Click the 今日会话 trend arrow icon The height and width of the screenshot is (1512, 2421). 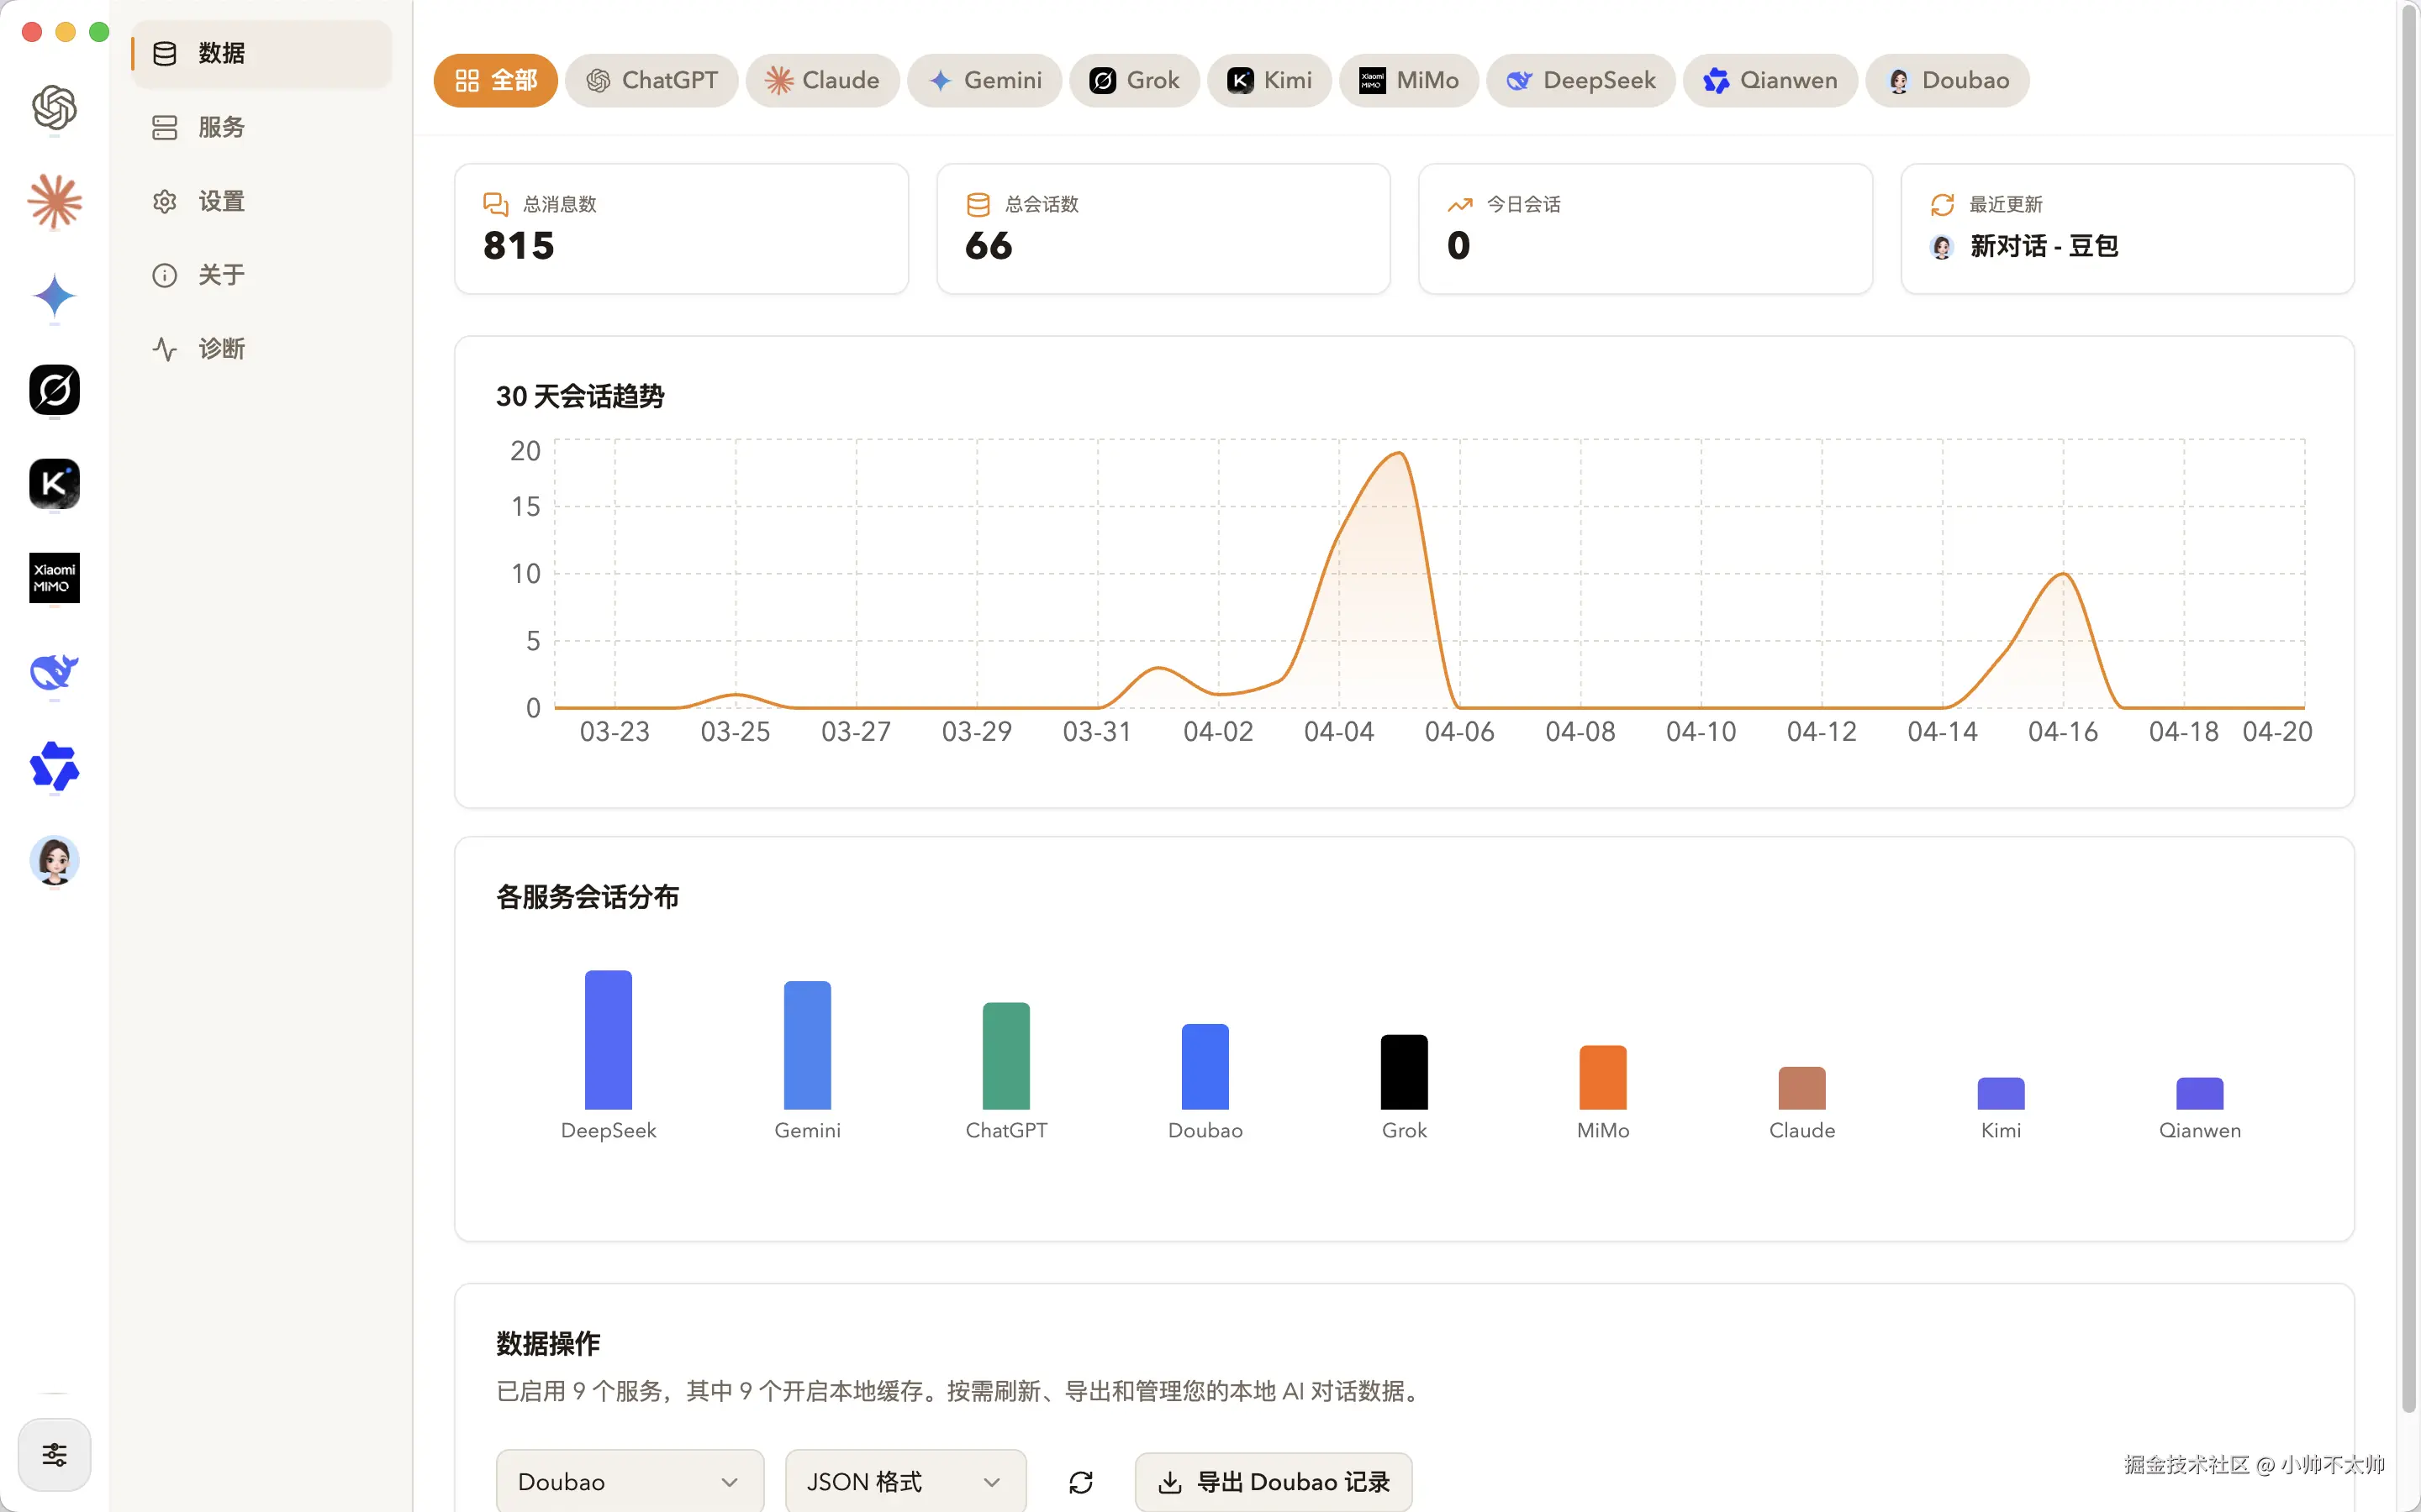[x=1459, y=205]
